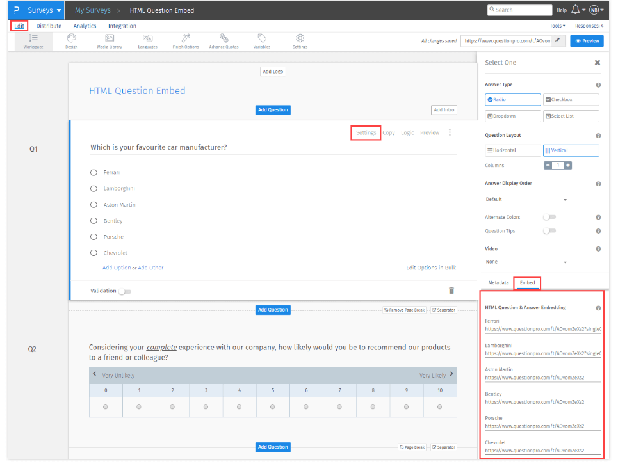The image size is (618, 464).
Task: Click the left arrow on Q2 scale header
Action: point(95,374)
